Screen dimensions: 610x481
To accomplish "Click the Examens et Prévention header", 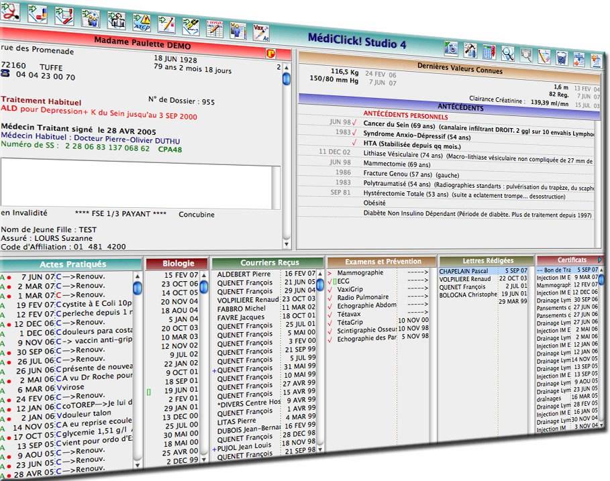I will (382, 262).
